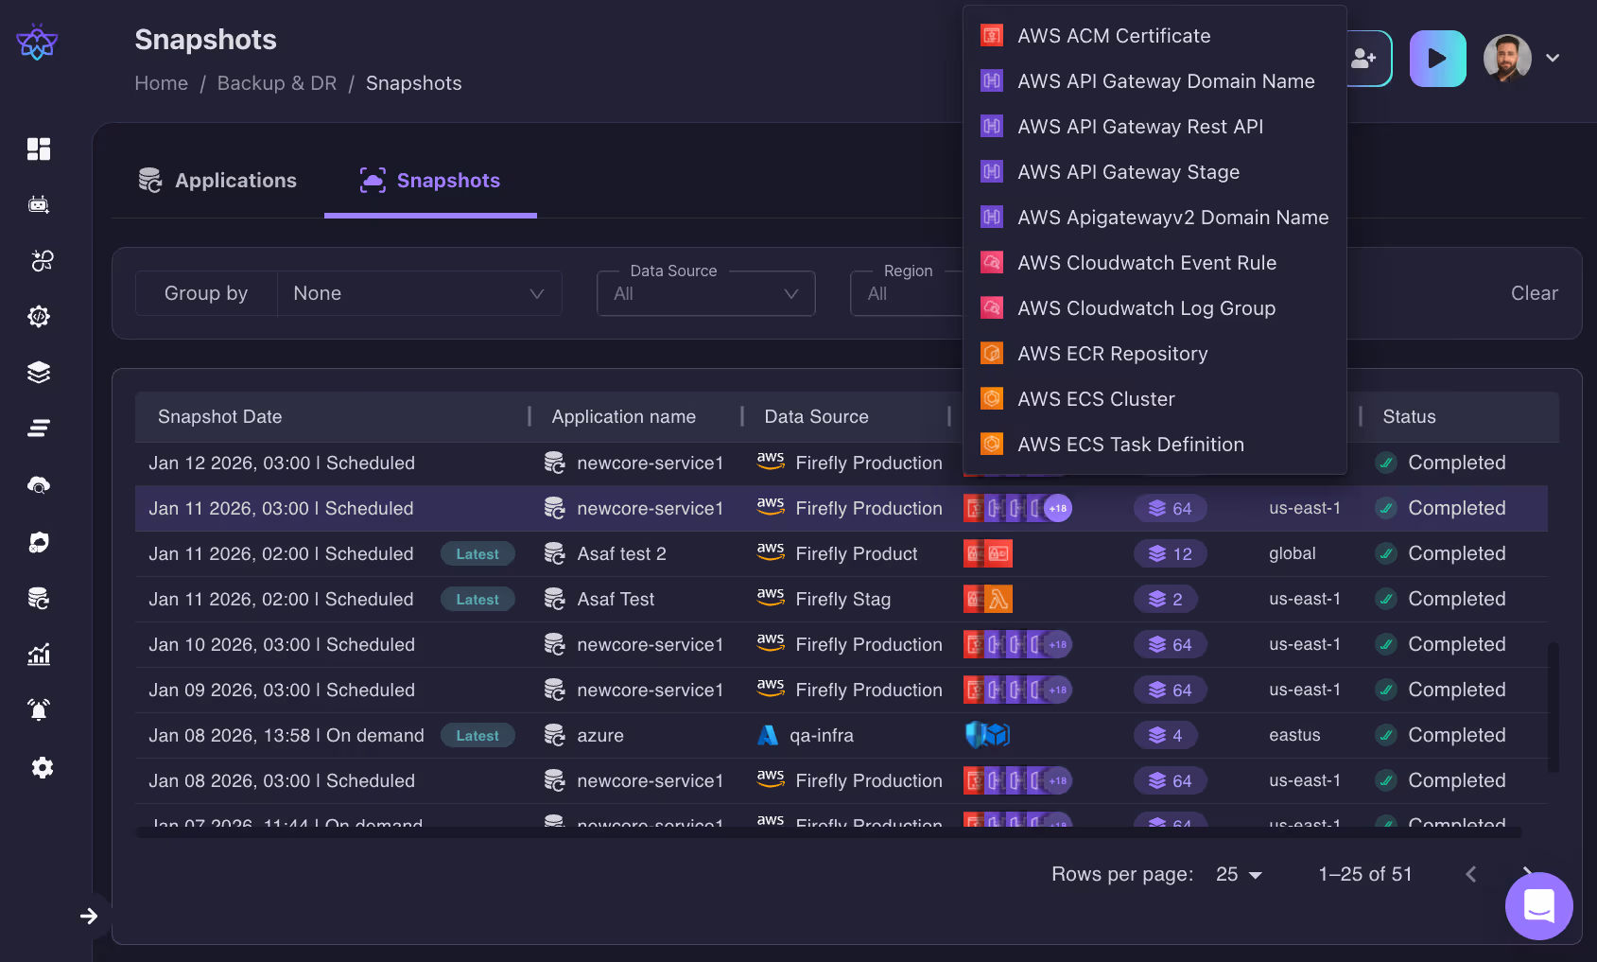Open the cloud search sidebar icon
Screen dimensions: 1597x962
39,485
